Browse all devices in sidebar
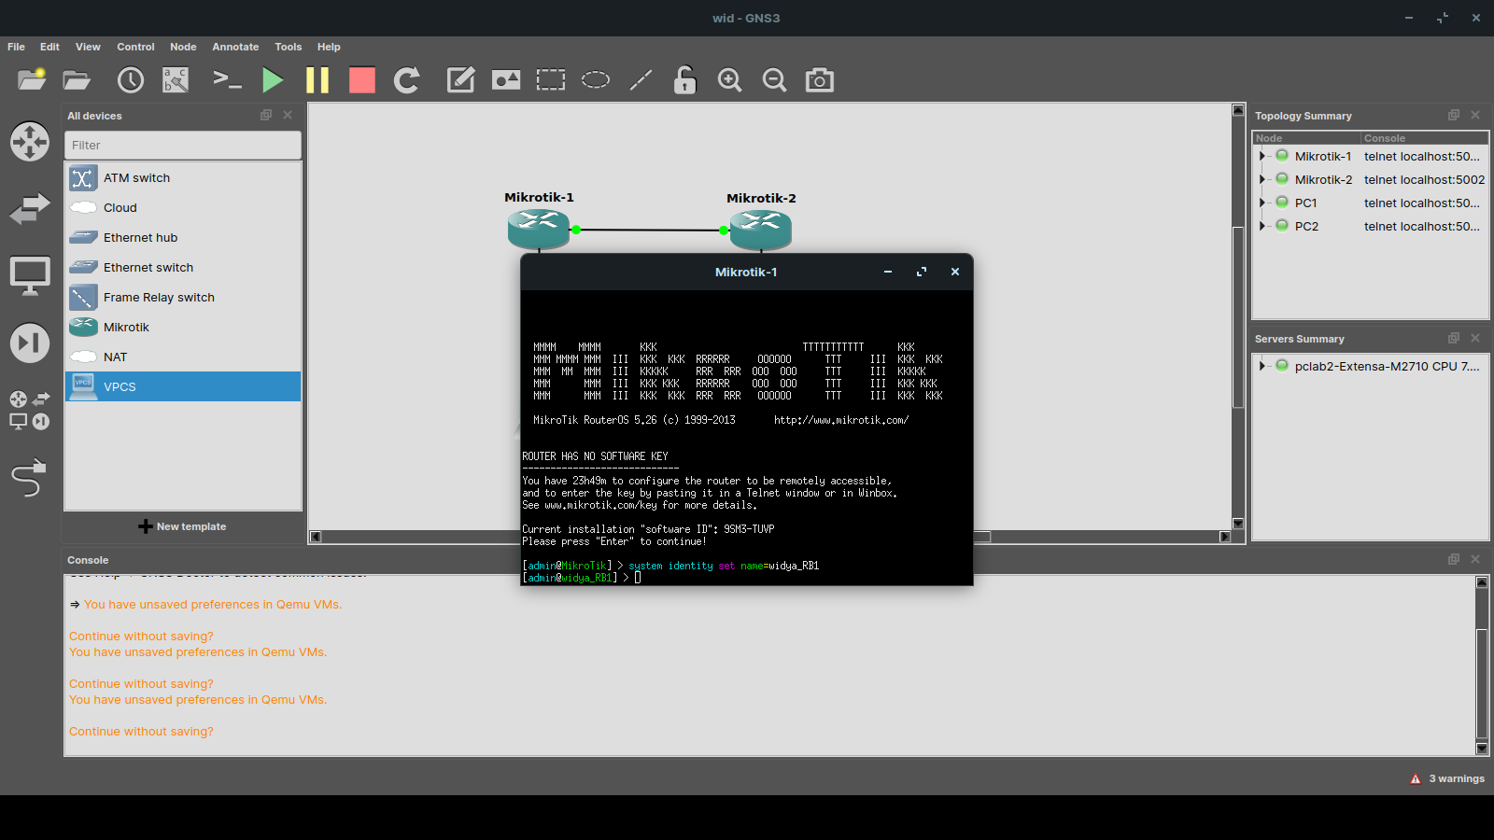1494x840 pixels. 30,410
